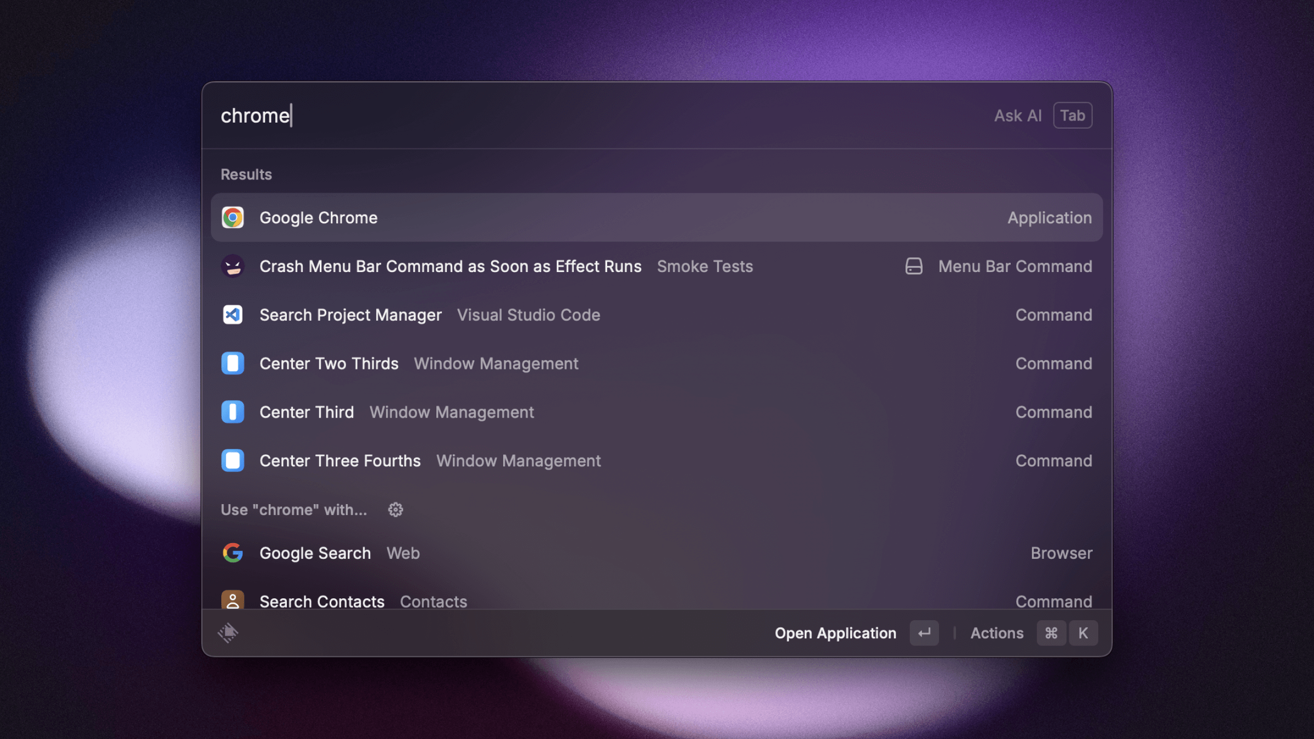Select the Google Search web fallback

pyautogui.click(x=656, y=553)
